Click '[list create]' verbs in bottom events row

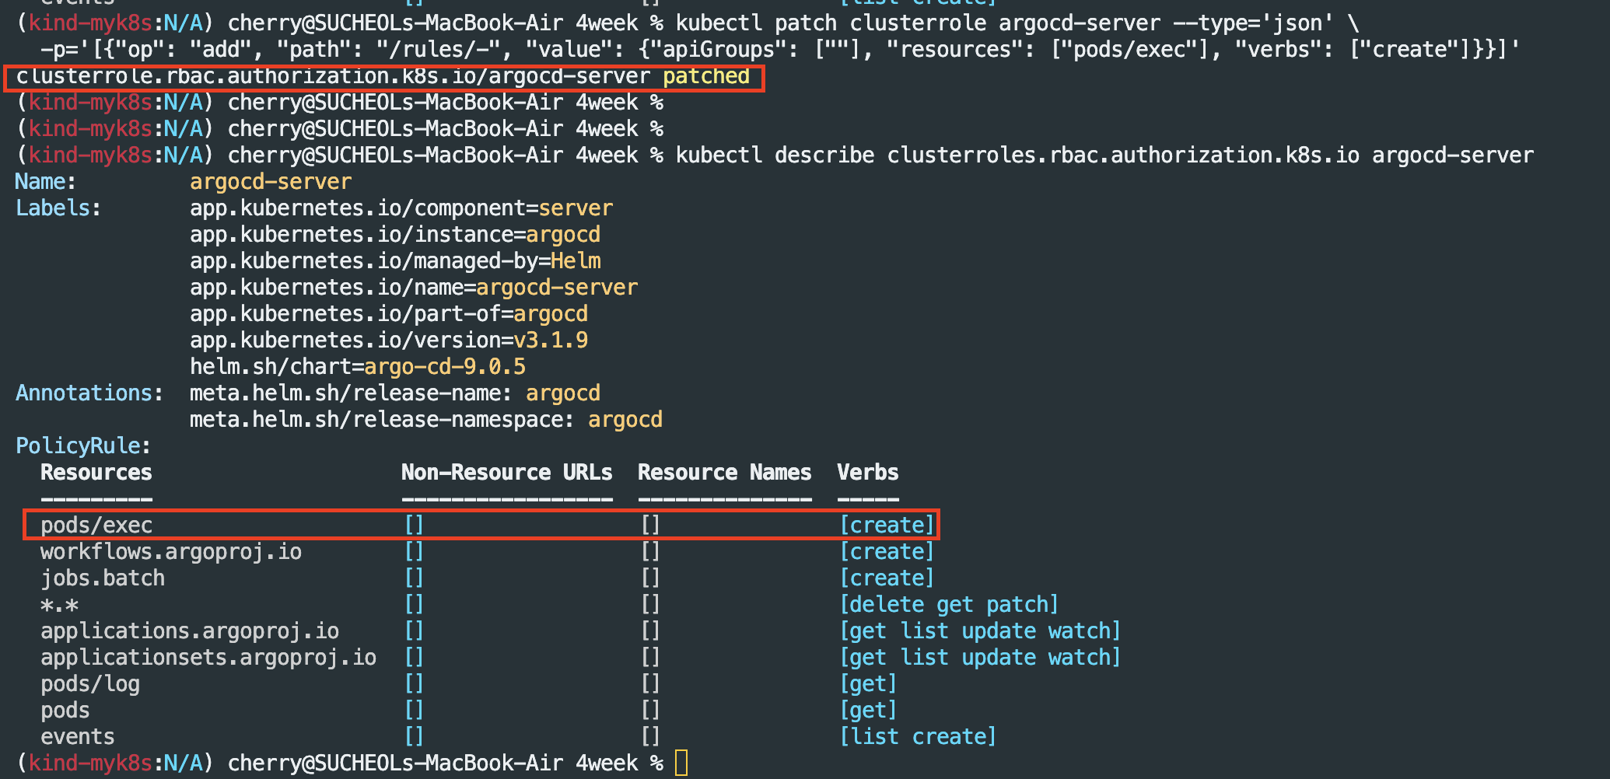pos(918,737)
